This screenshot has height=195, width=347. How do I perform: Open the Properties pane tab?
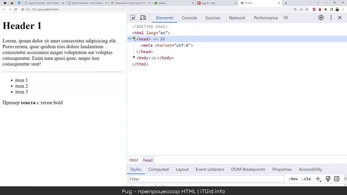[x=282, y=170]
